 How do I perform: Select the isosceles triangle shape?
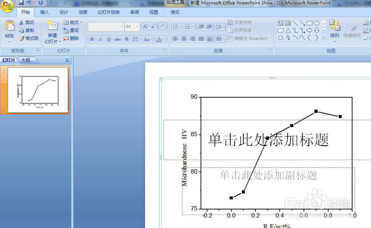tap(288, 30)
